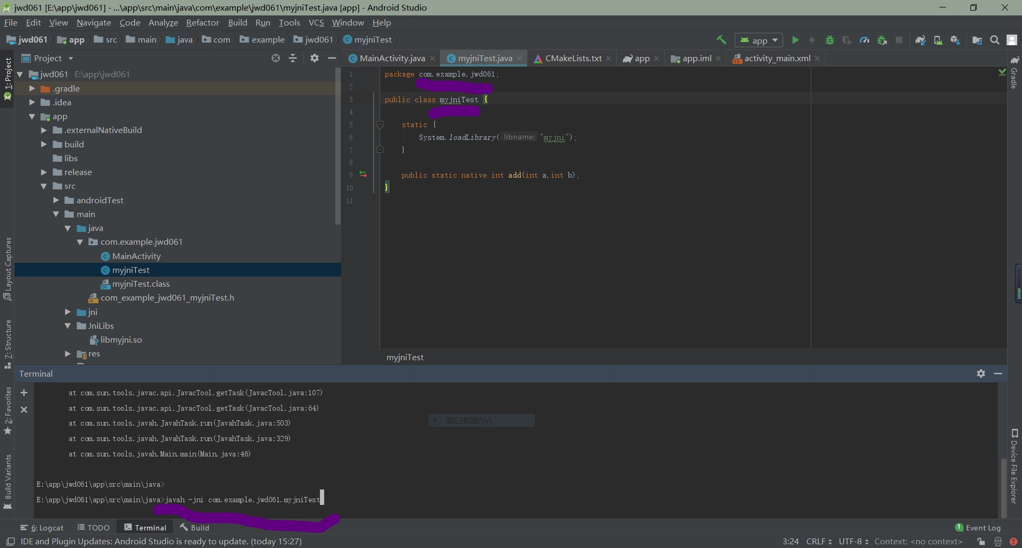Toggle the Favorites tool window
1022x548 pixels.
click(x=7, y=411)
